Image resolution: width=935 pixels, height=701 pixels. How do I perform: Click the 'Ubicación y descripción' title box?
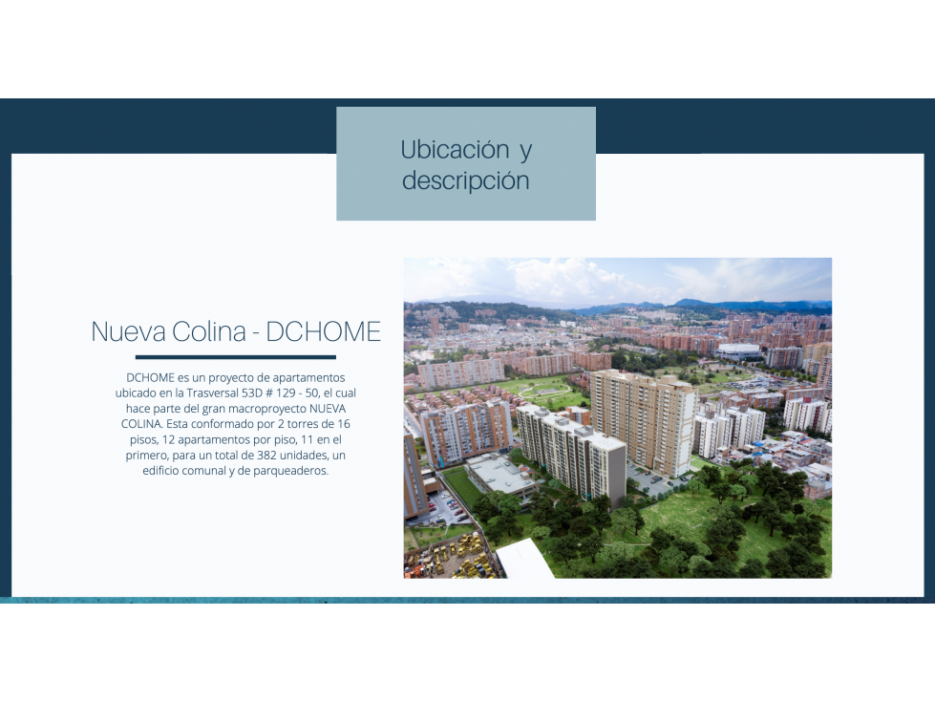pos(466,164)
